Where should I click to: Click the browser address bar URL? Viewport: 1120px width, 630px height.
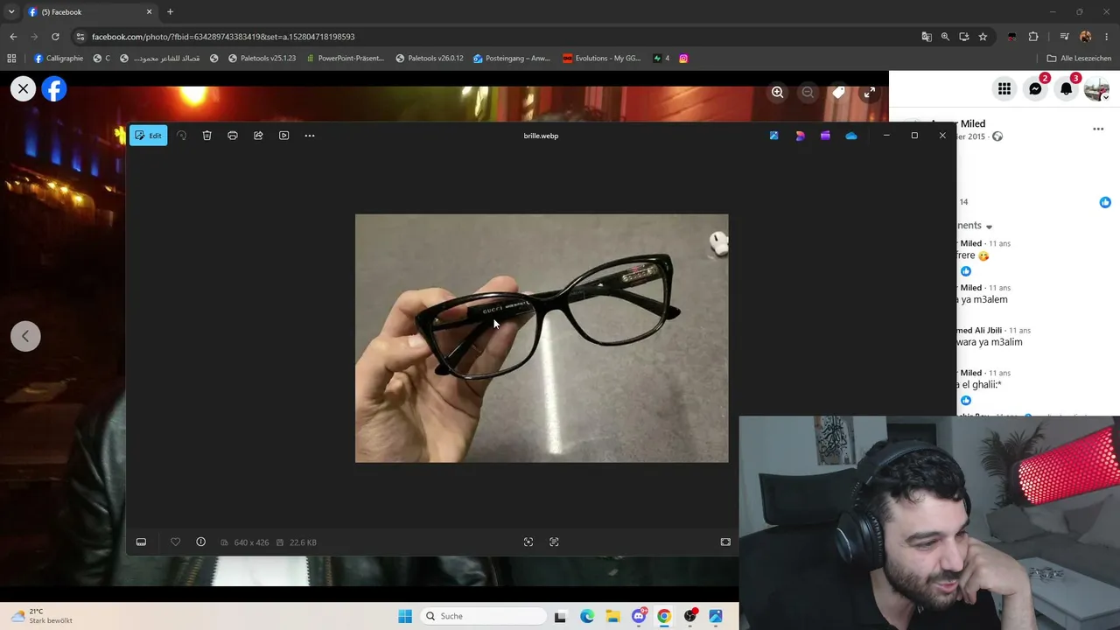223,37
